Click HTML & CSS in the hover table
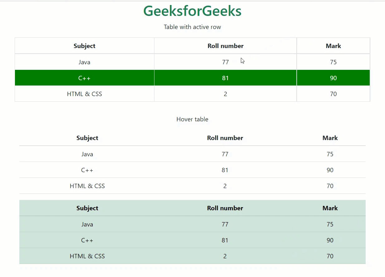Viewport: 385px width, 277px height. pyautogui.click(x=87, y=186)
